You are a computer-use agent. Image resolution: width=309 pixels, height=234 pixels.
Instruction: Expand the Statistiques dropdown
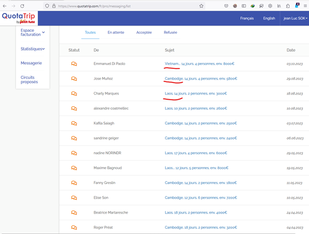coord(33,49)
